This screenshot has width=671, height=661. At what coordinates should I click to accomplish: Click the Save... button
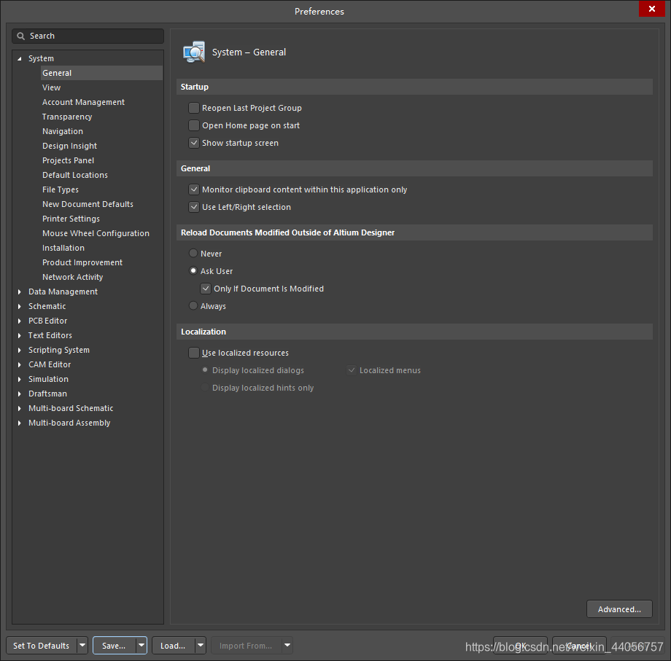pyautogui.click(x=115, y=645)
